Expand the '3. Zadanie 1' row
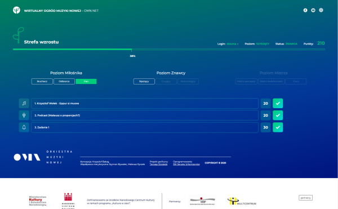Screen dimensions: 338x209 point(145,127)
